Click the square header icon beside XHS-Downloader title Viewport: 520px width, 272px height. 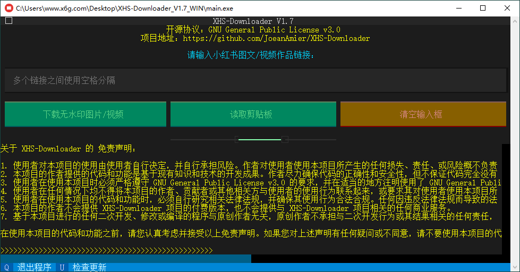pos(8,21)
